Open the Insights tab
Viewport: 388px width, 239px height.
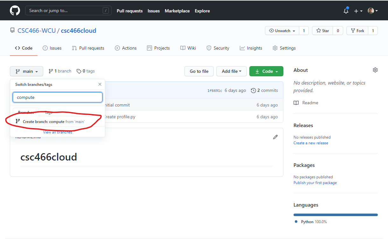click(251, 48)
